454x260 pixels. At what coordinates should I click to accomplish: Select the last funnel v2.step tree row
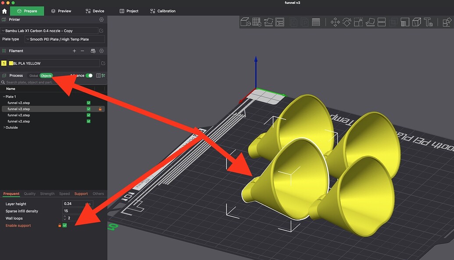point(53,121)
